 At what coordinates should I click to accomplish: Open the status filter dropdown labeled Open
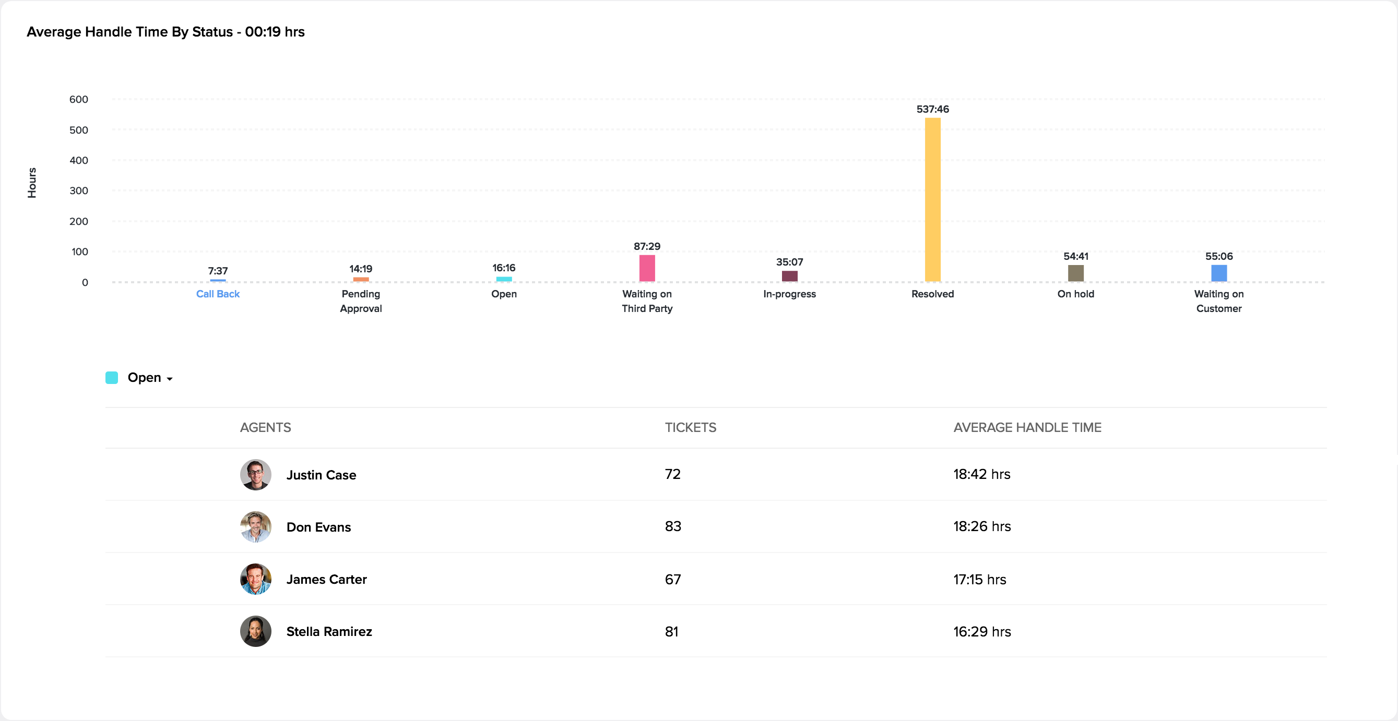point(150,378)
